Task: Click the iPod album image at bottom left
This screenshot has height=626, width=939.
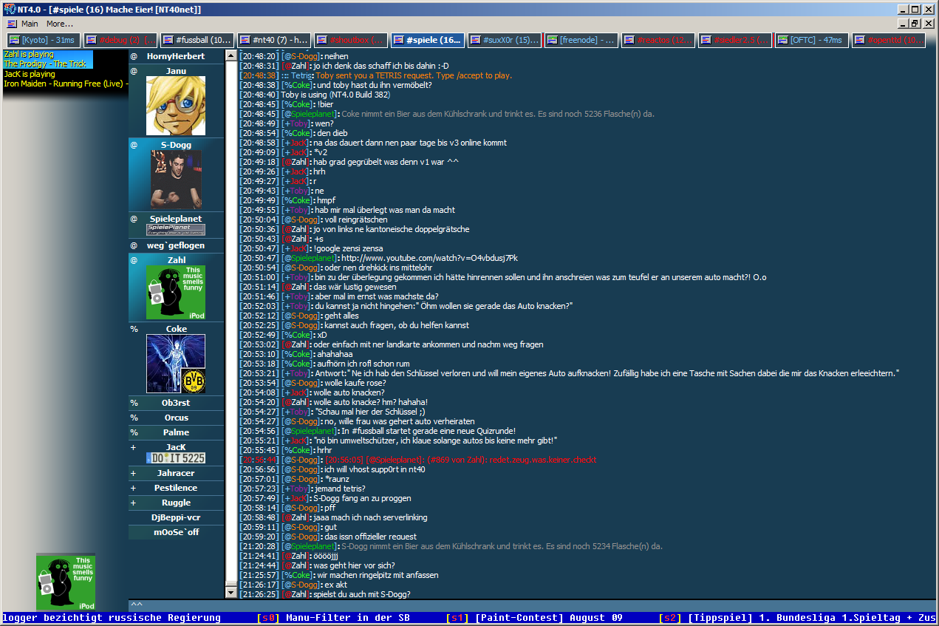Action: (x=66, y=582)
